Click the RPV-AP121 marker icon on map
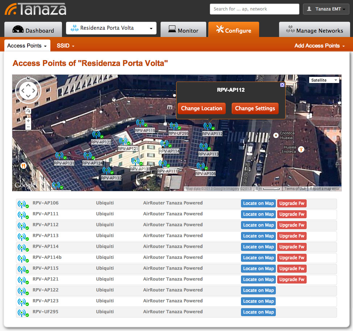Image resolution: width=353 pixels, height=331 pixels. (x=124, y=141)
